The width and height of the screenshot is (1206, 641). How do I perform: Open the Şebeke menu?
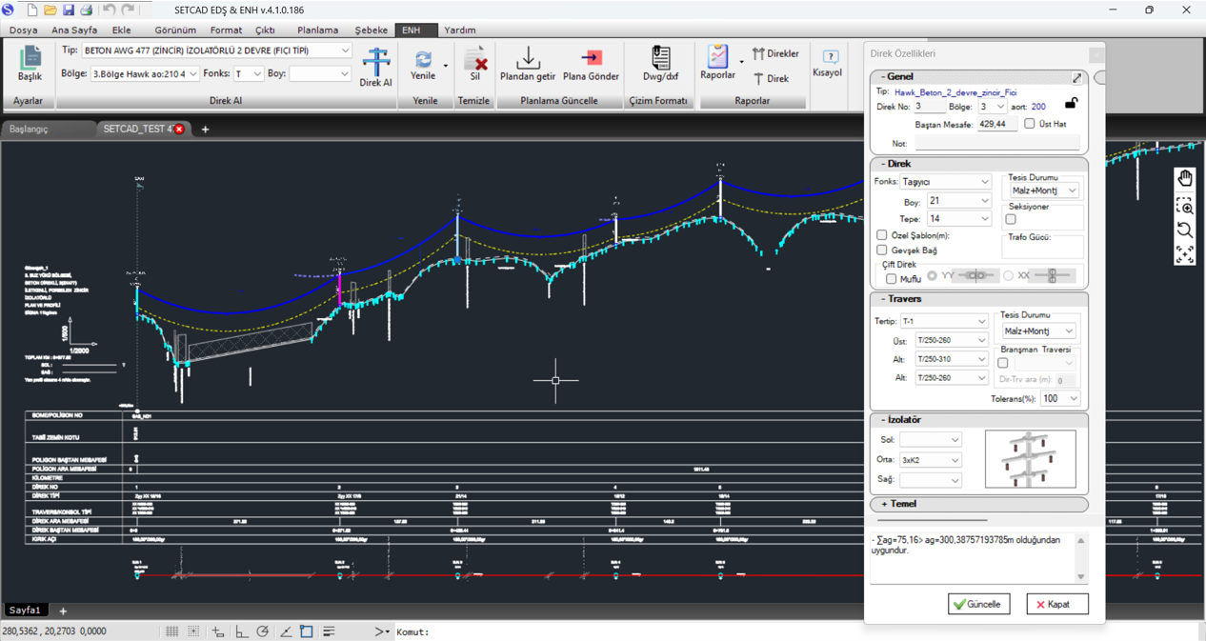(x=372, y=30)
